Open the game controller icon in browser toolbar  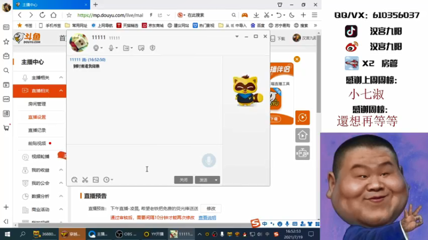(244, 15)
